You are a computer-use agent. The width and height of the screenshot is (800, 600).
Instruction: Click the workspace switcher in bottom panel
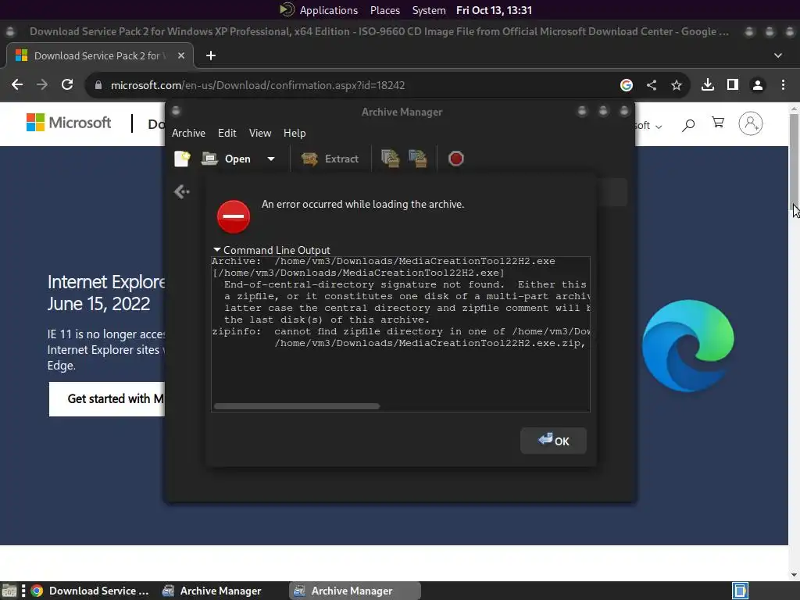pyautogui.click(x=740, y=591)
